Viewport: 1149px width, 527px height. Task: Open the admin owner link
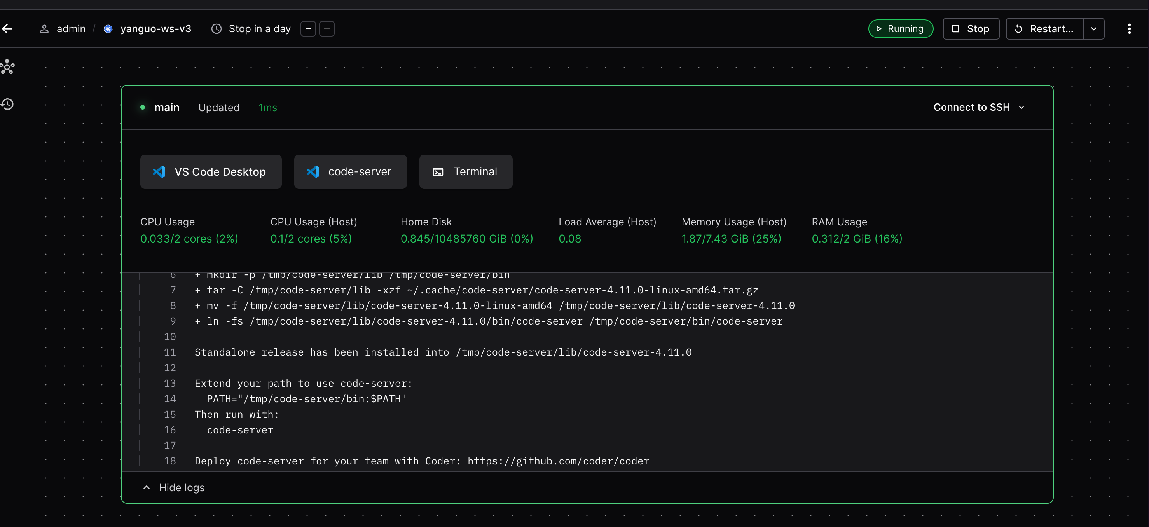71,29
